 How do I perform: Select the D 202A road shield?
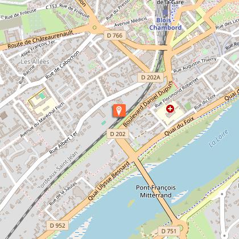pos(150,77)
